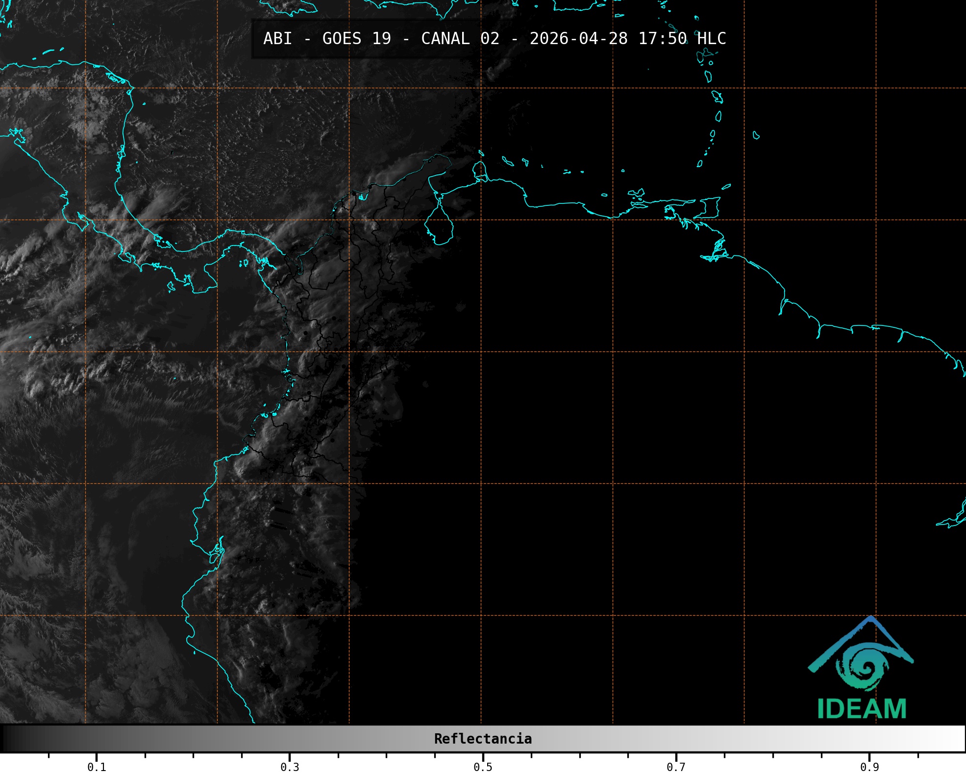Click the Reflectancia colorbar label
Screen dimensions: 966x773
coord(483,739)
